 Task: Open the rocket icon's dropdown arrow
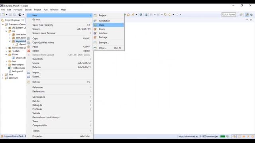click(x=136, y=15)
